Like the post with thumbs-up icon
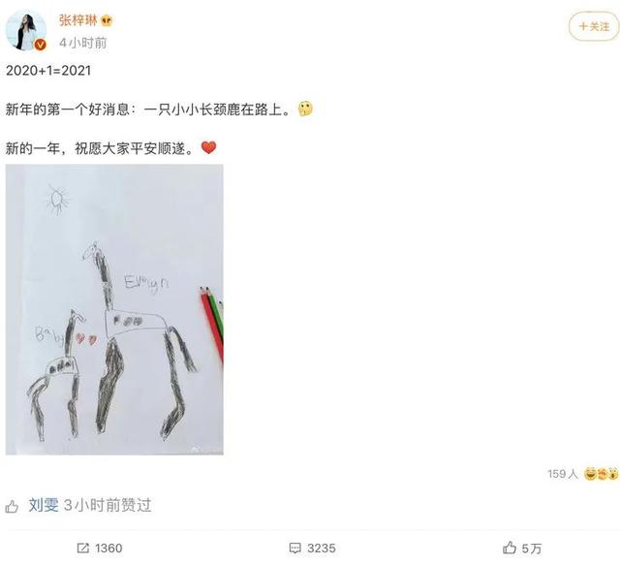620x565 pixels. coord(510,548)
